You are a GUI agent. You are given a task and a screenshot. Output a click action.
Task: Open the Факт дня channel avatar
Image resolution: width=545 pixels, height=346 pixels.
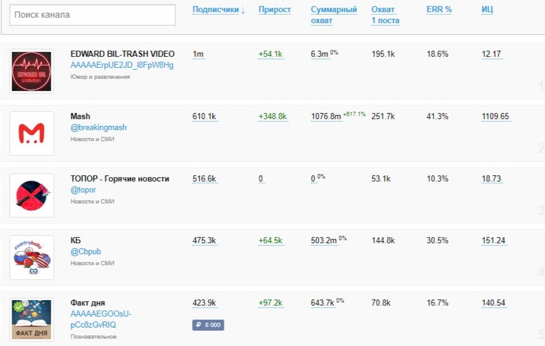click(x=32, y=320)
